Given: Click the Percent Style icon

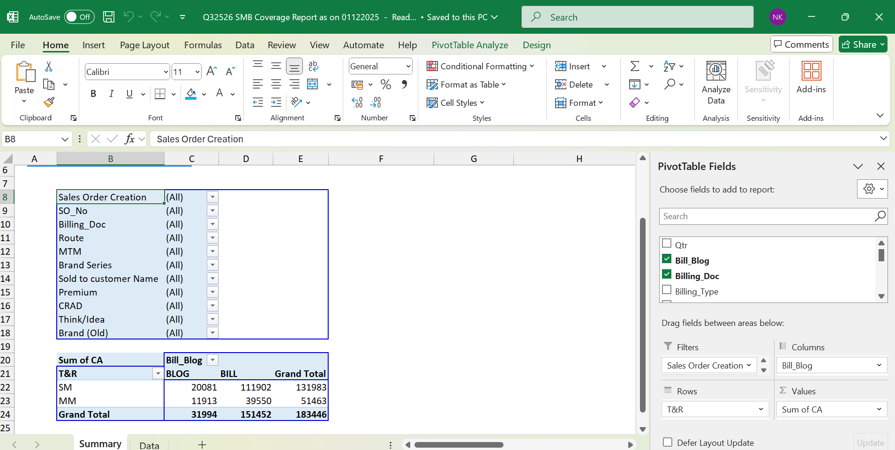Looking at the screenshot, I should 386,84.
